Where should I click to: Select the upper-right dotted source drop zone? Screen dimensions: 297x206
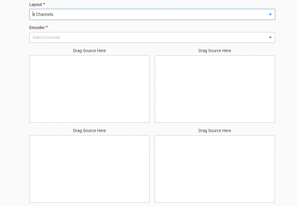coord(215,89)
